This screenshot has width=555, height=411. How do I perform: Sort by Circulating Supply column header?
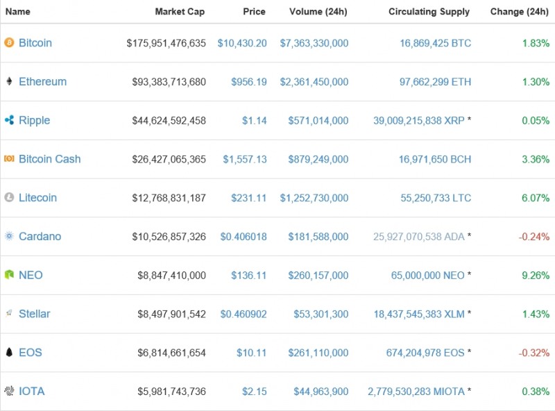[429, 12]
